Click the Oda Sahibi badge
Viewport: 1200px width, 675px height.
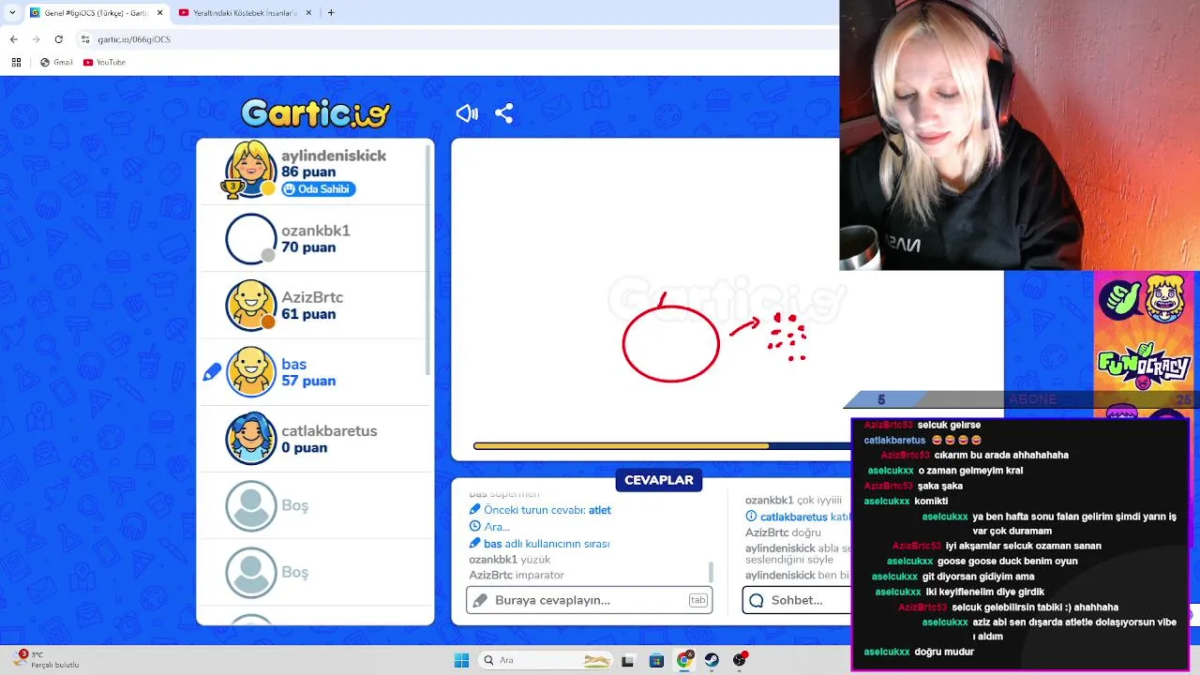318,189
